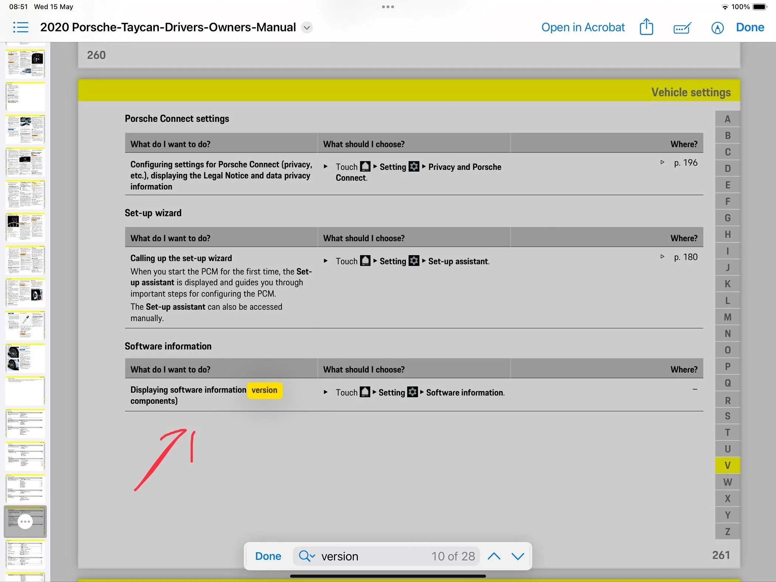Screen dimensions: 776x582
Task: Tap the highlighted 'version' search match
Action: pyautogui.click(x=264, y=390)
